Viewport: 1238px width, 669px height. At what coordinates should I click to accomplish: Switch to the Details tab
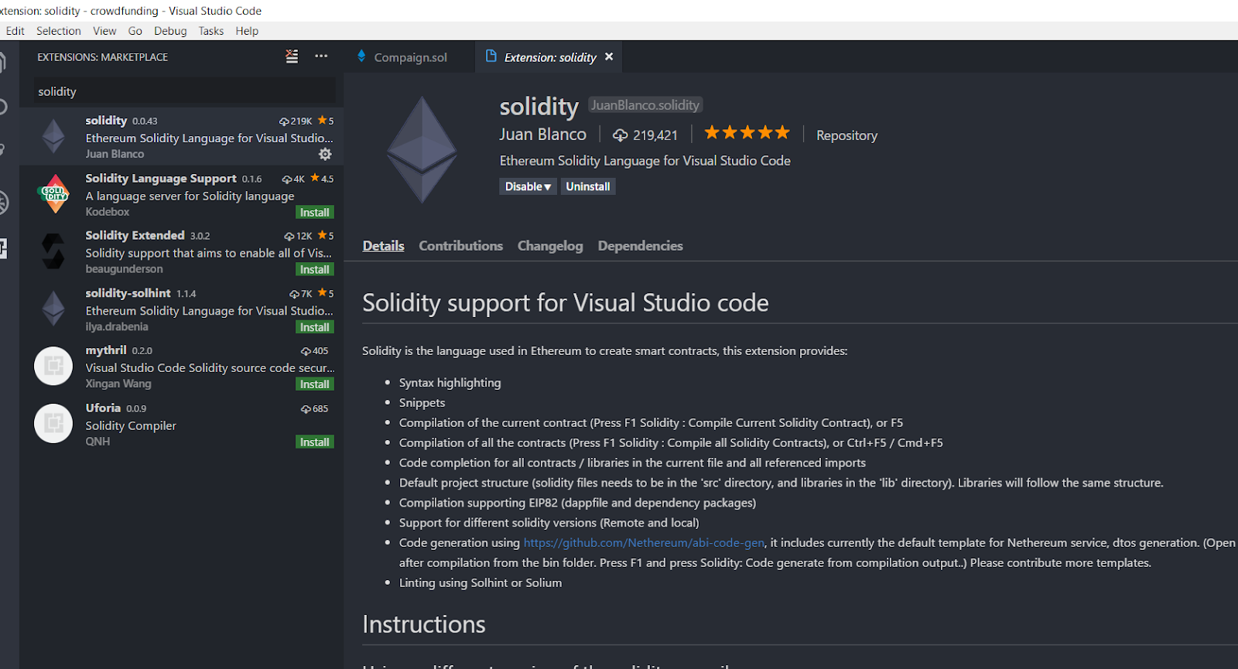383,246
